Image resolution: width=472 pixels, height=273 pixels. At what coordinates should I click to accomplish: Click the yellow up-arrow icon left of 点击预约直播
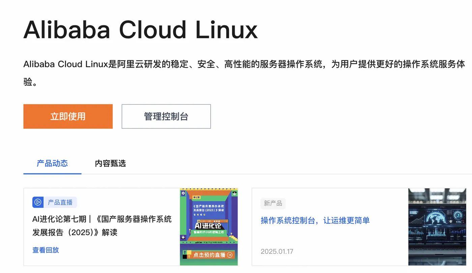(189, 256)
